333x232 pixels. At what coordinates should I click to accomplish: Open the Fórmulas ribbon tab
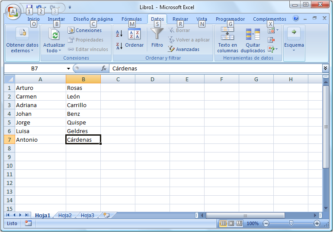131,19
